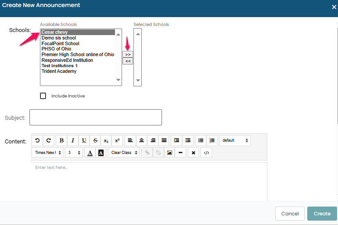Image resolution: width=338 pixels, height=225 pixels.
Task: Toggle bold formatting in content editor
Action: coord(61,140)
